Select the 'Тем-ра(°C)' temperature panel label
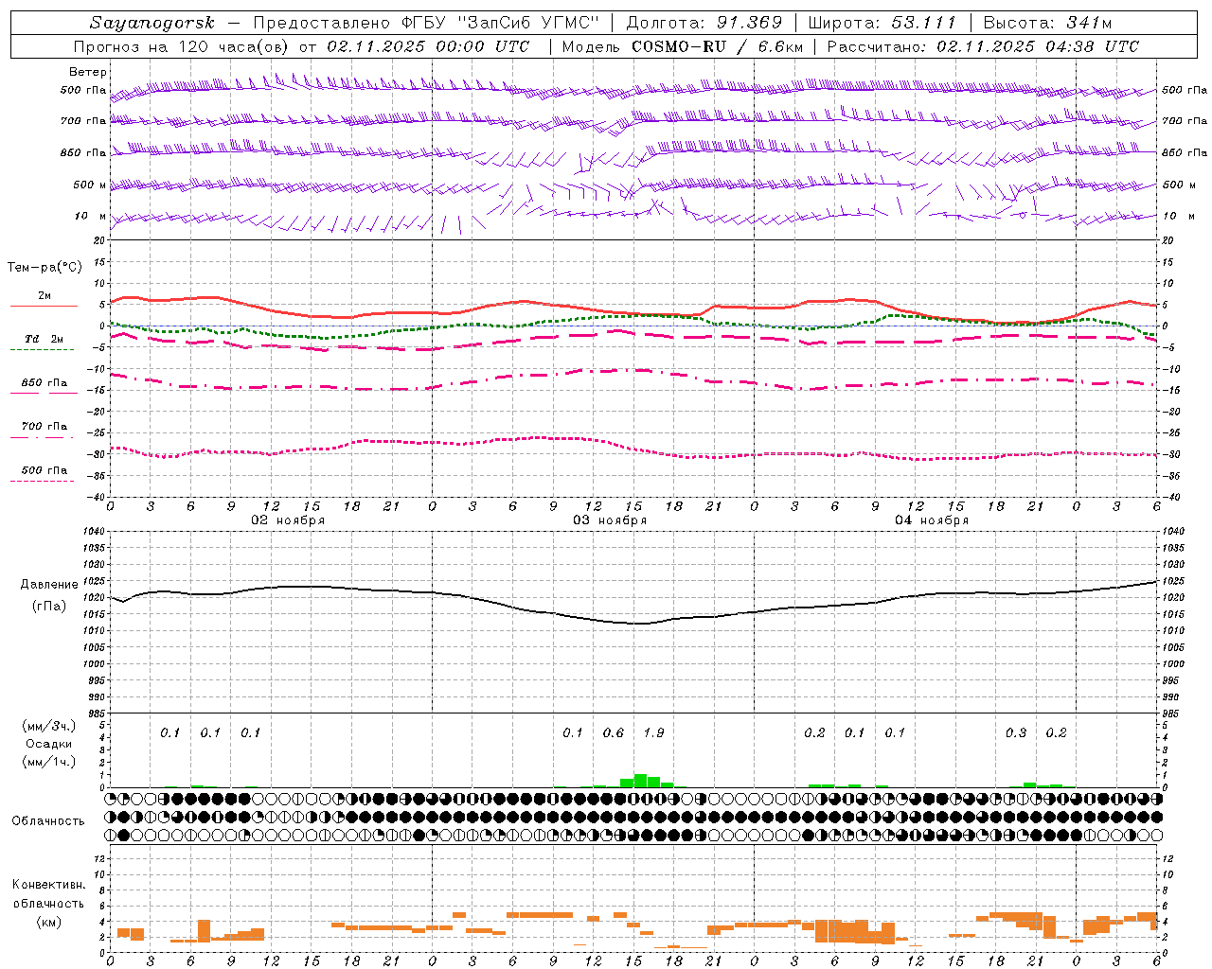The image size is (1212, 969). [45, 268]
